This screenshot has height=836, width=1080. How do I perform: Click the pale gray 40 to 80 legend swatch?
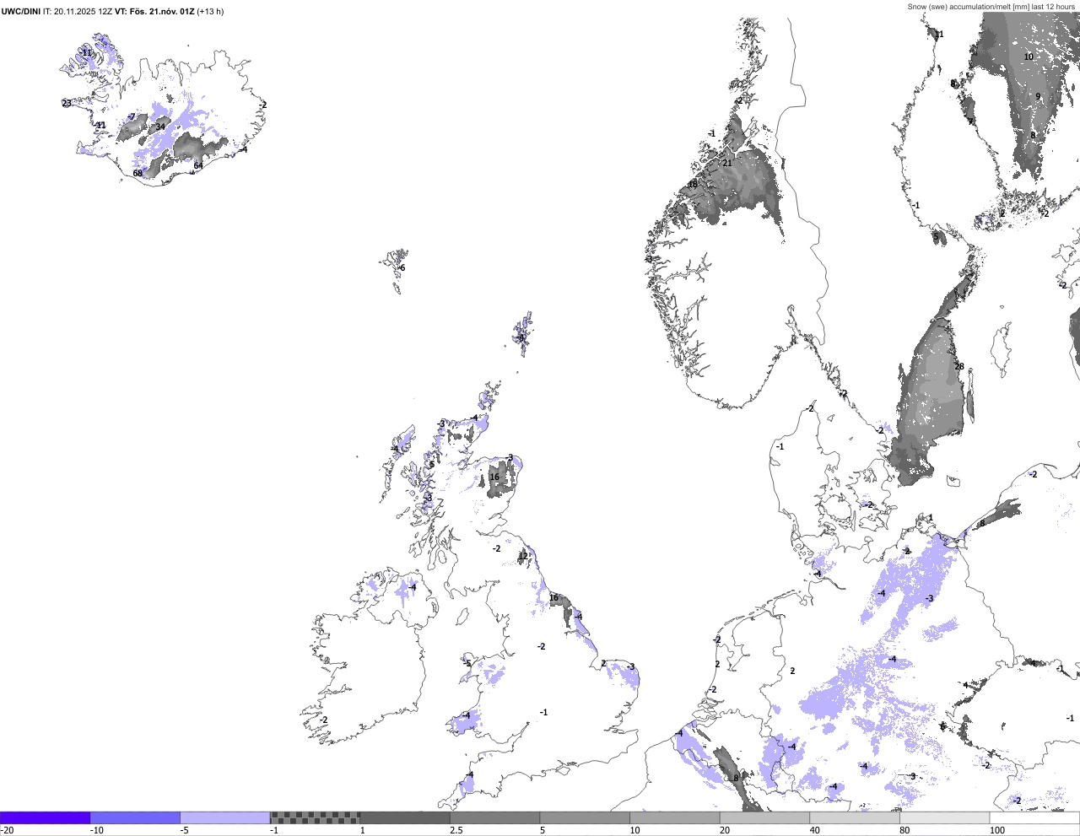[x=855, y=817]
